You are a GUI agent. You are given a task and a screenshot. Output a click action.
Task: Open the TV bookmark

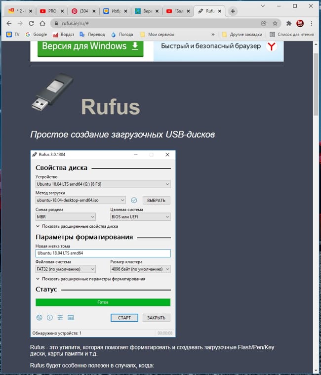tap(13, 35)
